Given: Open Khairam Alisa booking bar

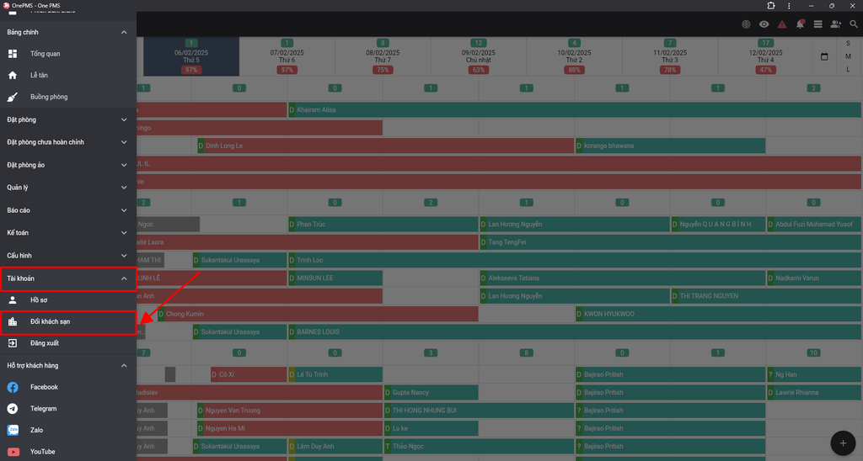Looking at the screenshot, I should pyautogui.click(x=575, y=110).
